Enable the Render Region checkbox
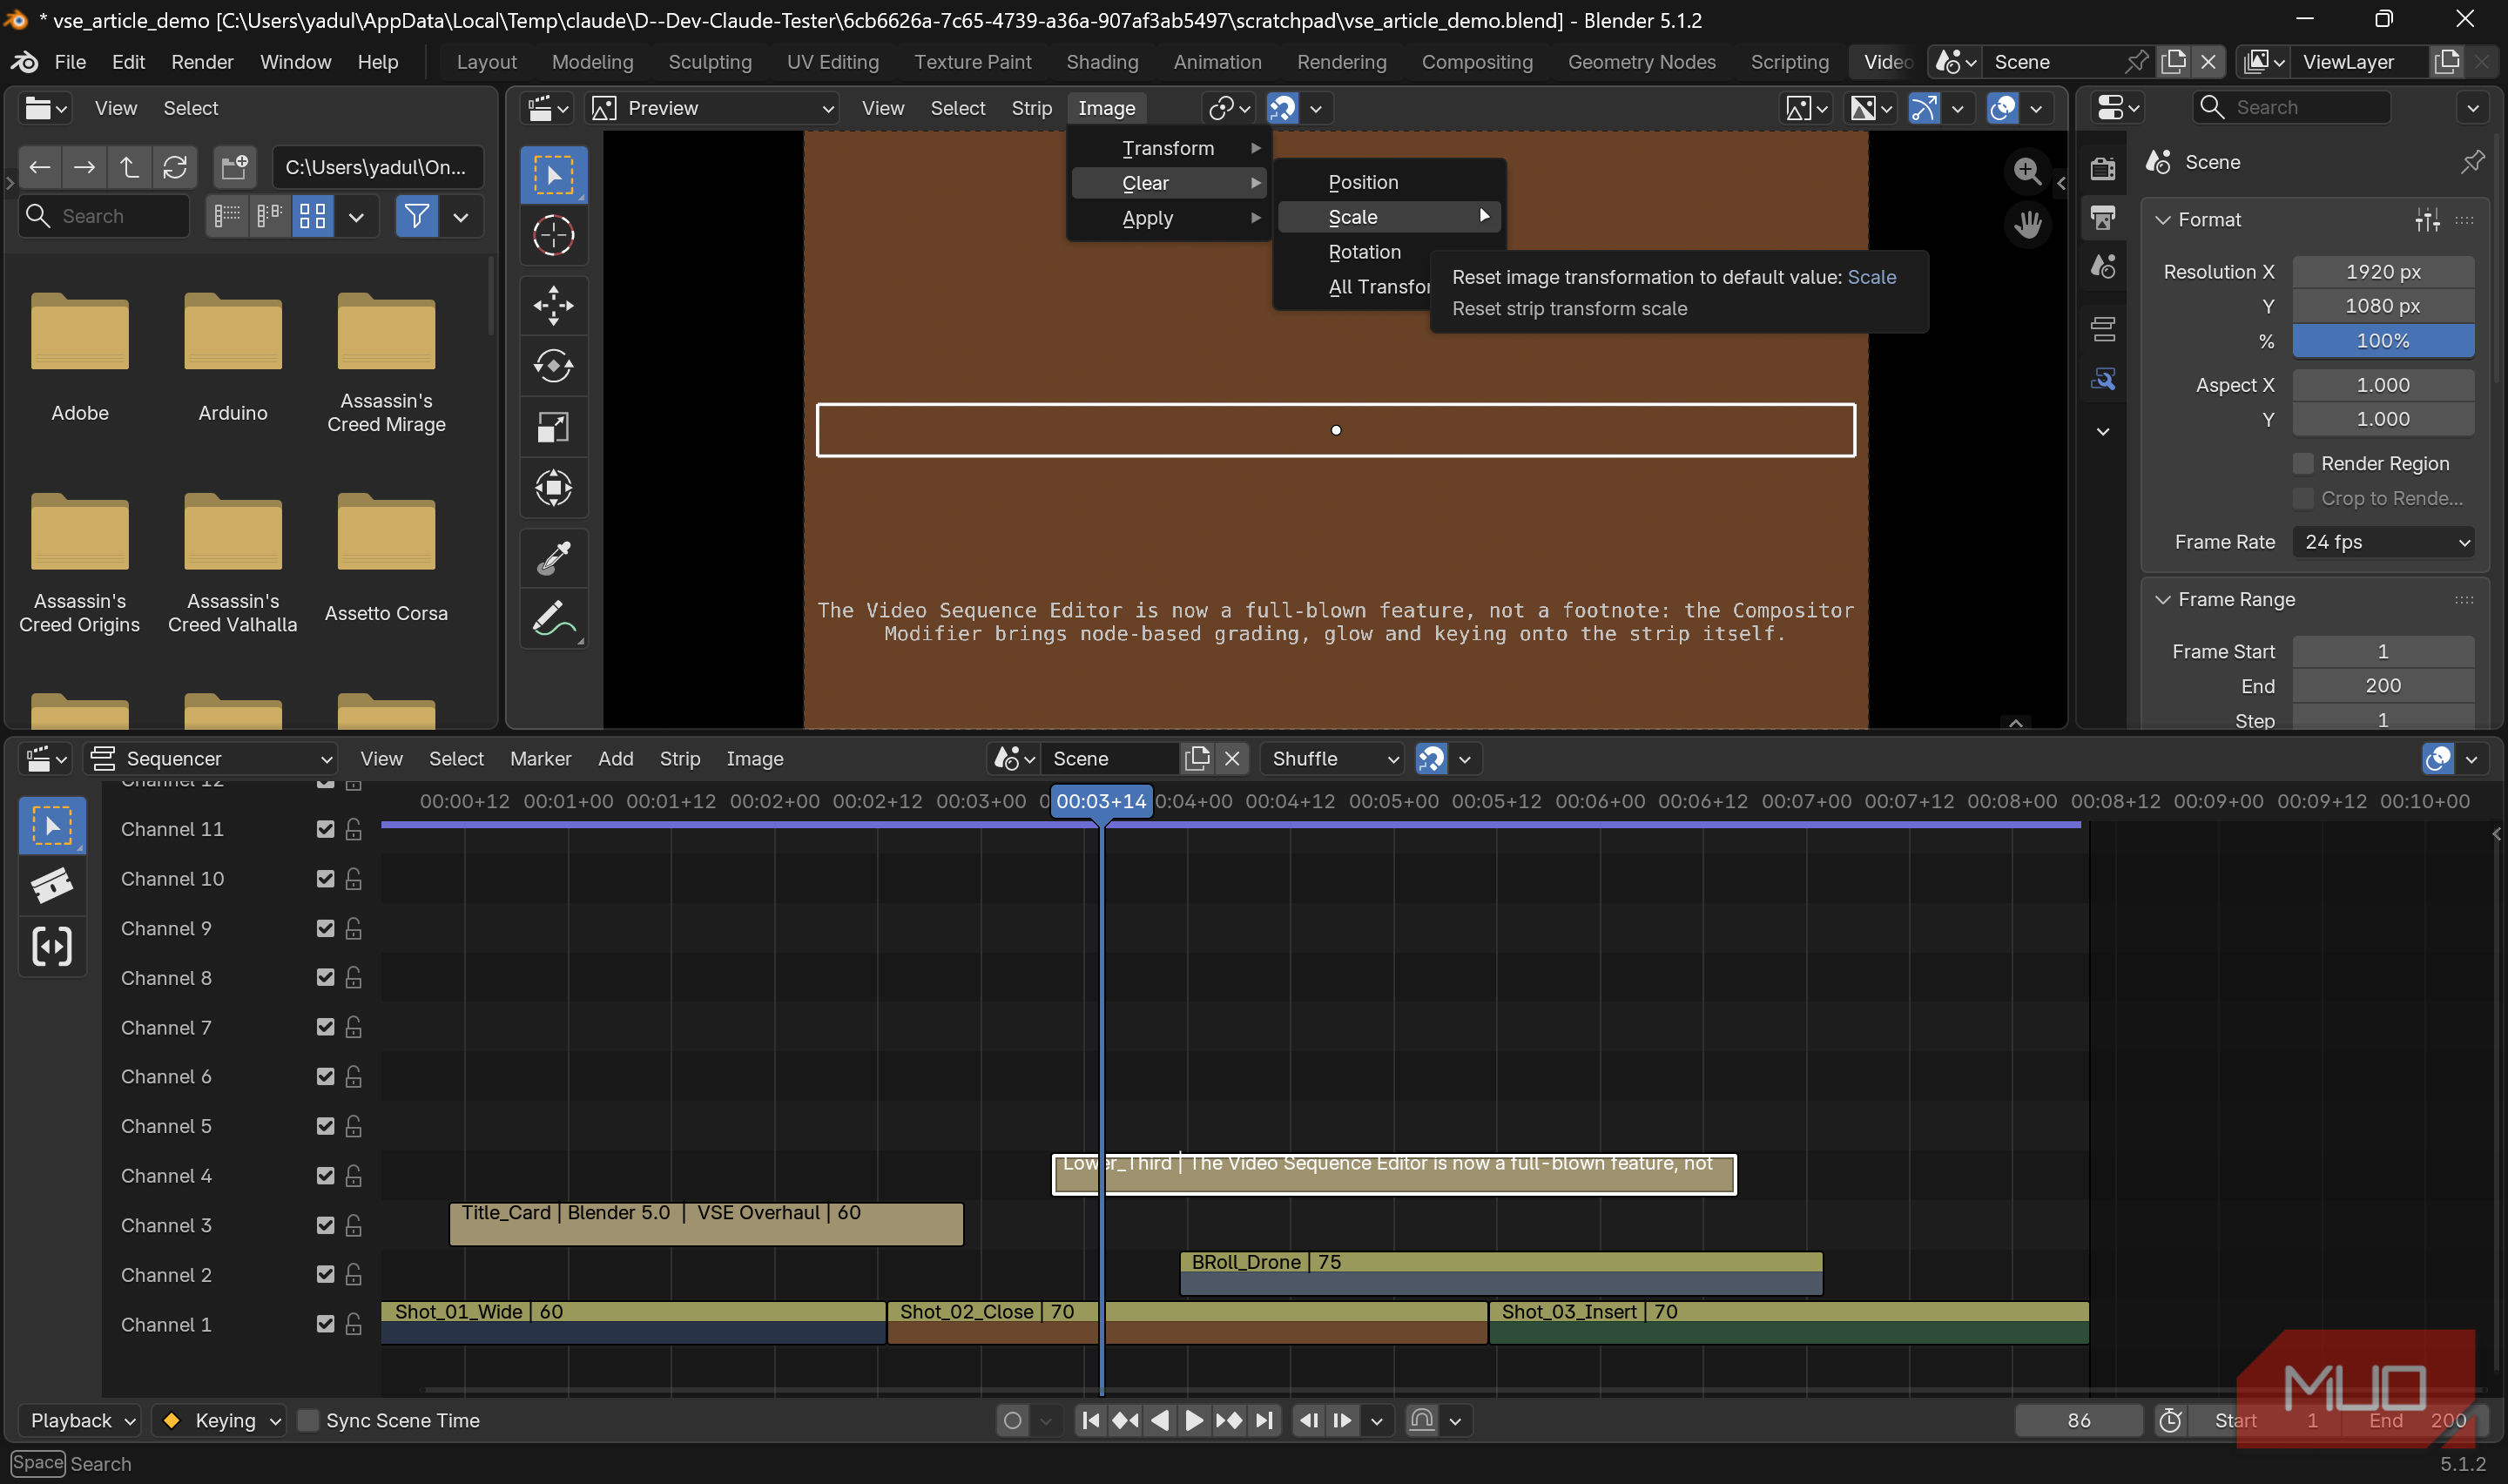Image resolution: width=2508 pixels, height=1484 pixels. (2302, 463)
